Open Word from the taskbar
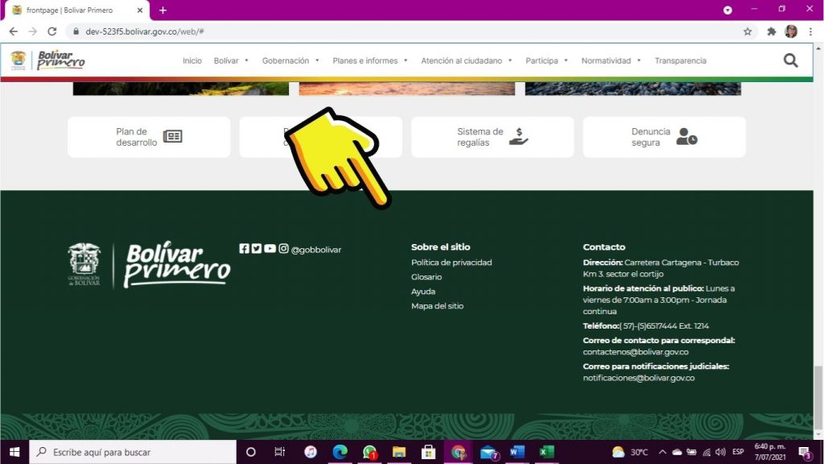Viewport: 824px width, 464px height. coord(517,452)
